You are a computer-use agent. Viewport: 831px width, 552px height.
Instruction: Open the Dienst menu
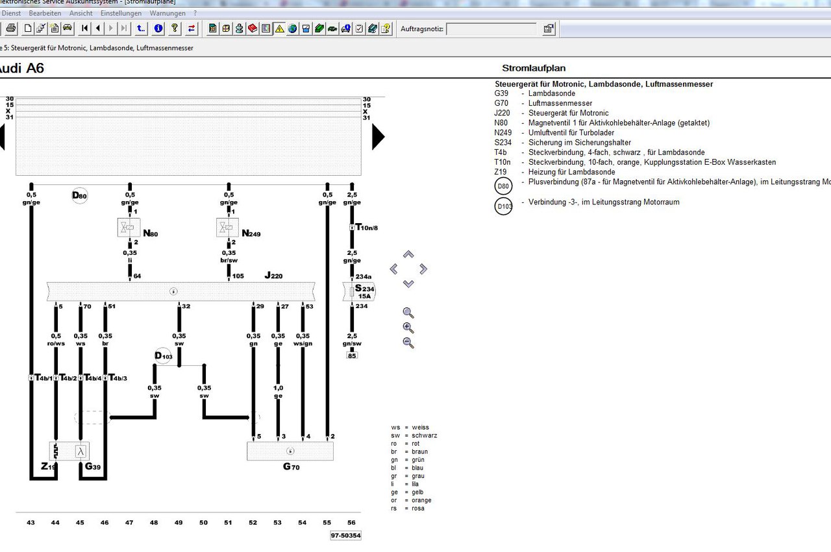(12, 13)
